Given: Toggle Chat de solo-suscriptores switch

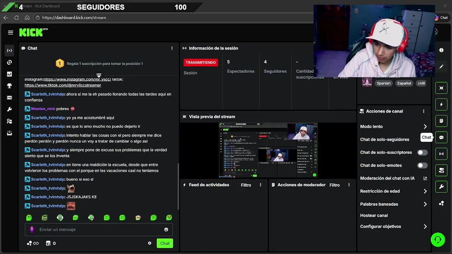Looking at the screenshot, I should [422, 152].
